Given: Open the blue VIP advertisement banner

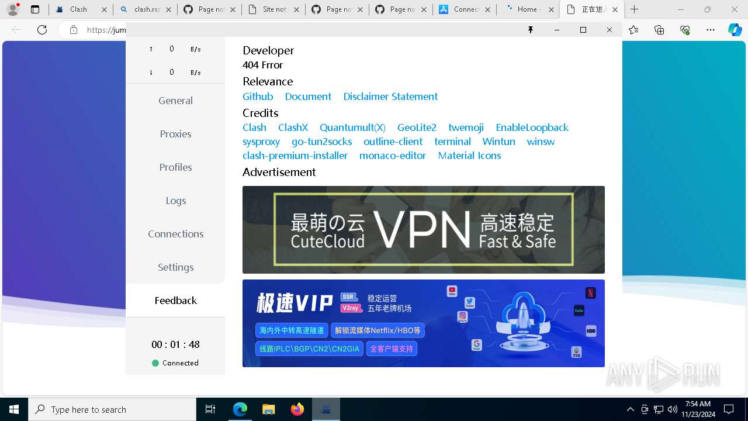Looking at the screenshot, I should click(424, 323).
